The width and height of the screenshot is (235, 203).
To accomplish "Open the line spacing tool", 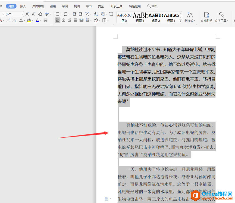I will [x=87, y=20].
